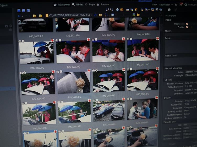Viewport: 197px width, 147px height.
Task: Click the image-info filter icon in the toolbar
Action: click(134, 15)
